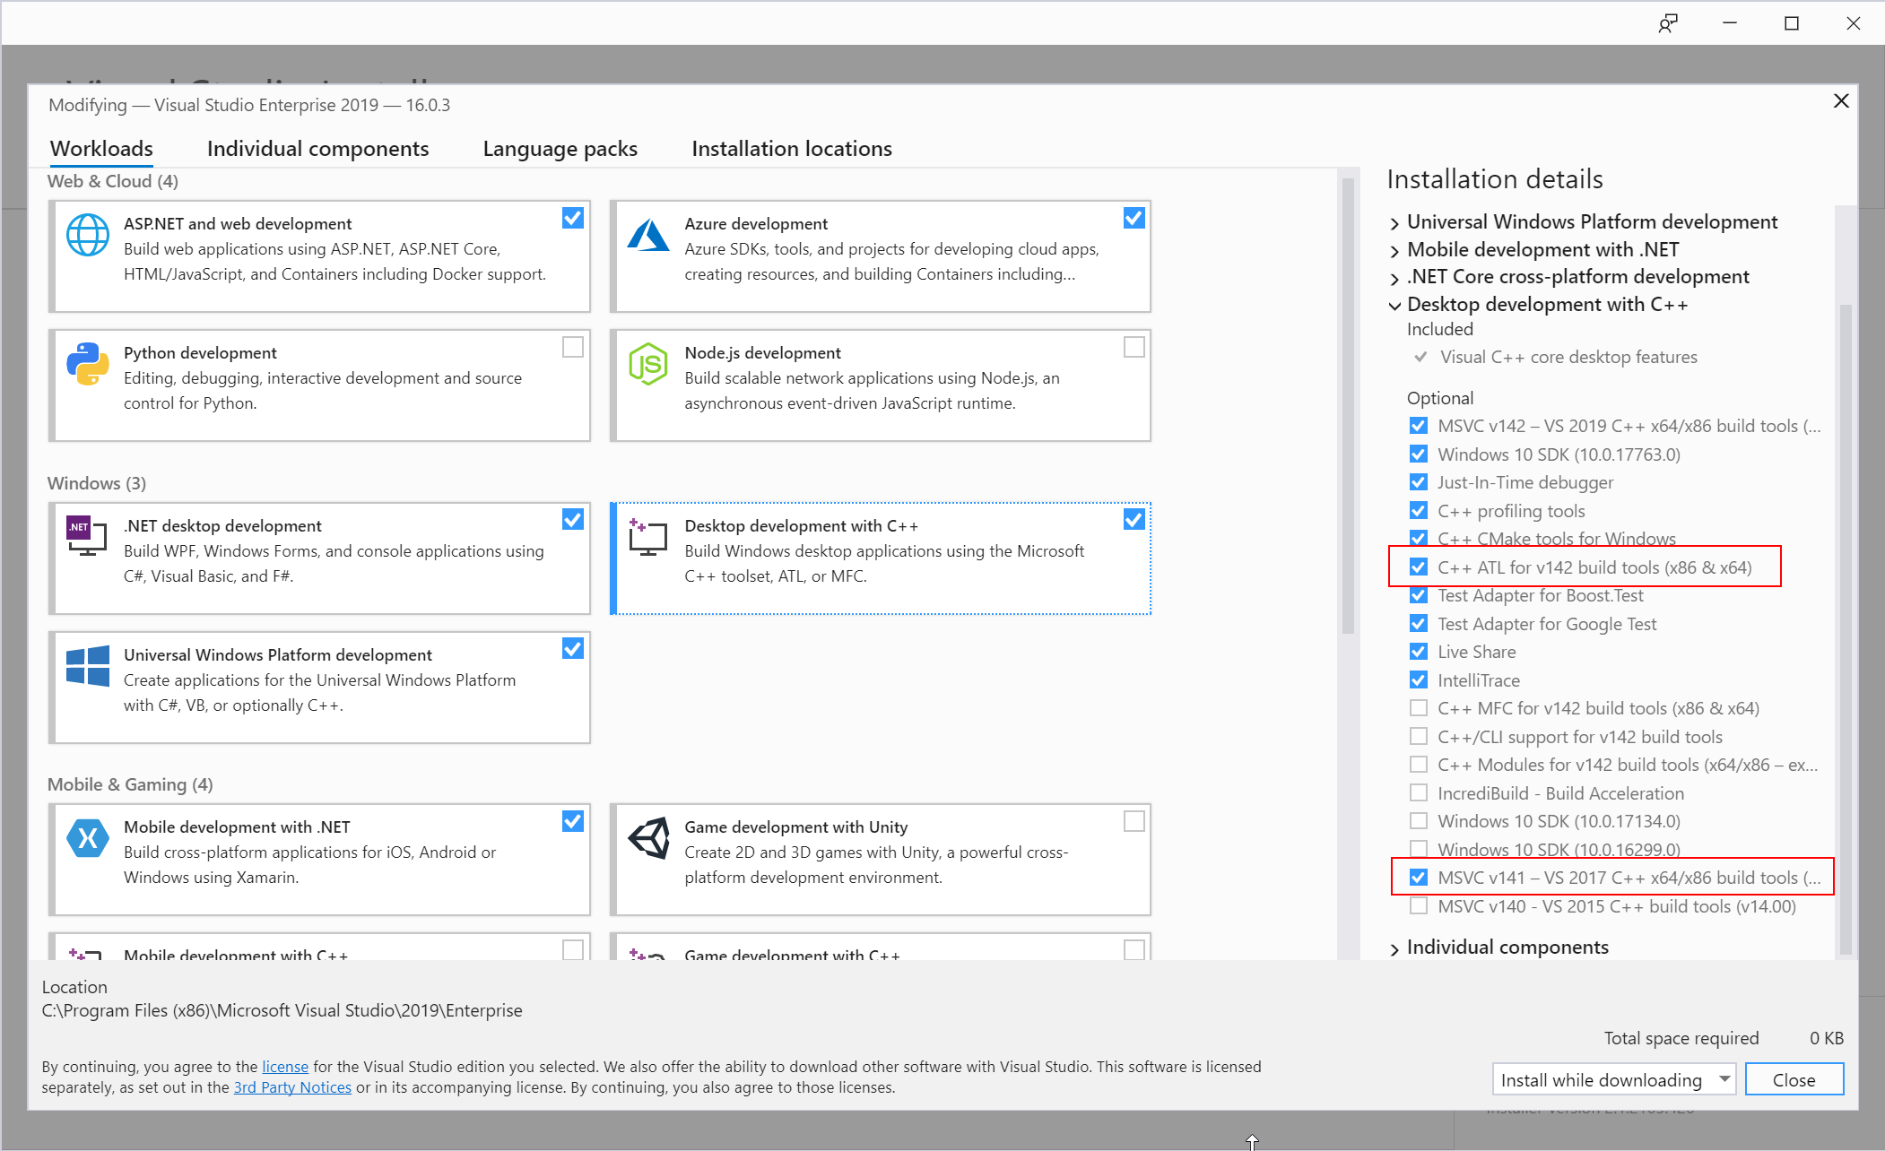Uncheck the Live Share optional component

pos(1418,652)
